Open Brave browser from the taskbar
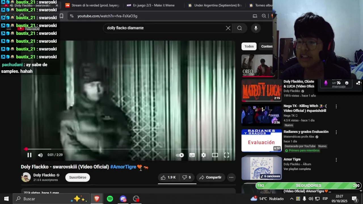Image resolution: width=363 pixels, height=204 pixels. point(97,199)
